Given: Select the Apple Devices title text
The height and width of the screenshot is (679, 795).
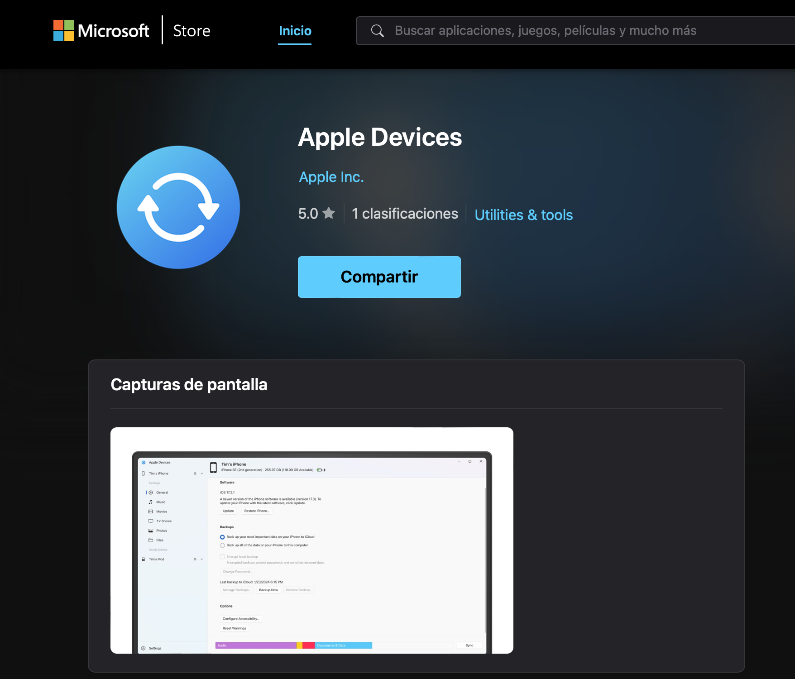Looking at the screenshot, I should (380, 137).
